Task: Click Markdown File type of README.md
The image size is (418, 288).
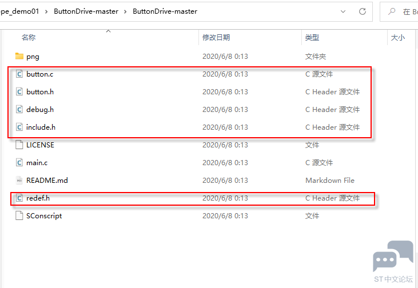Action: pos(330,181)
